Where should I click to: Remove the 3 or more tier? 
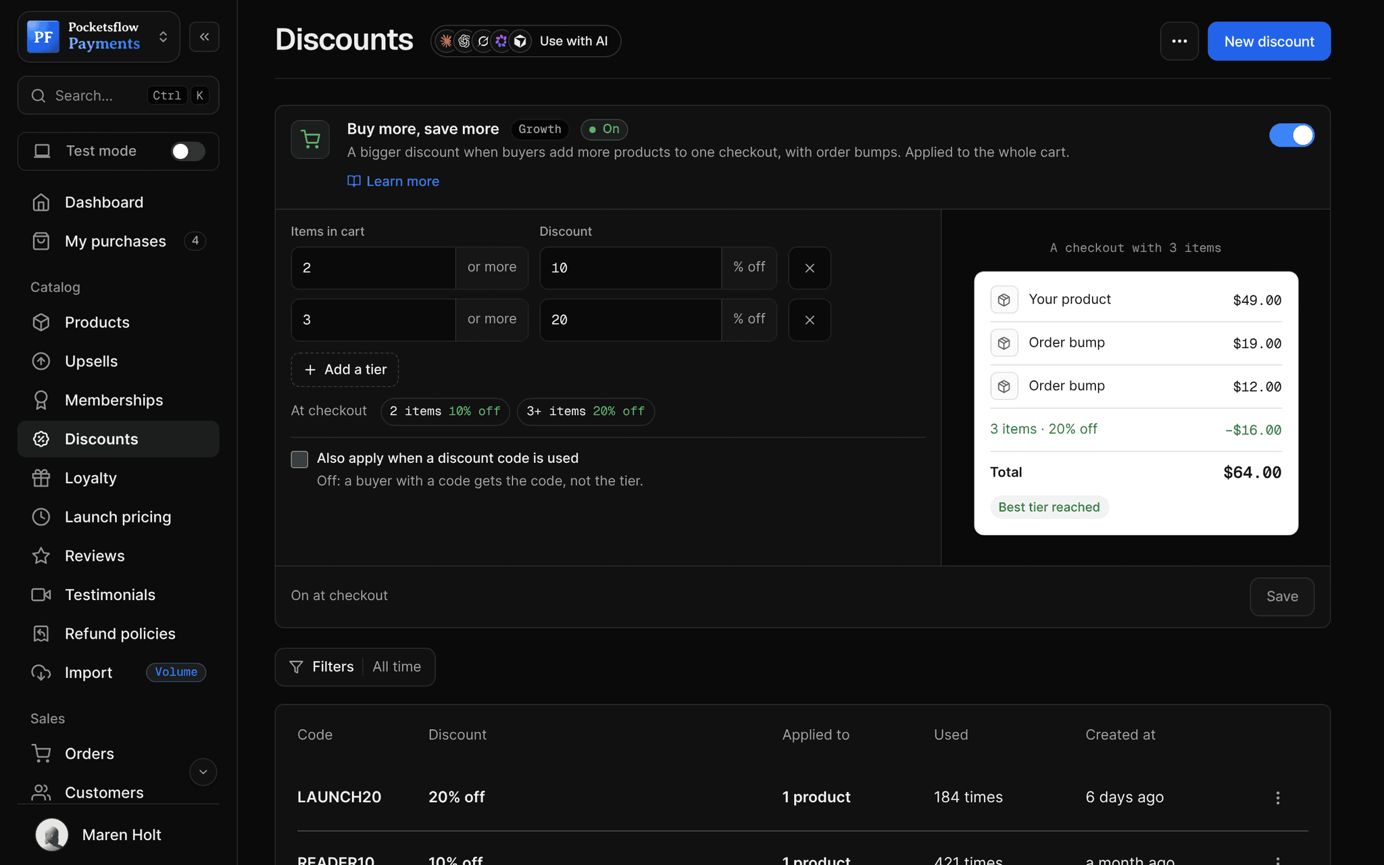810,320
